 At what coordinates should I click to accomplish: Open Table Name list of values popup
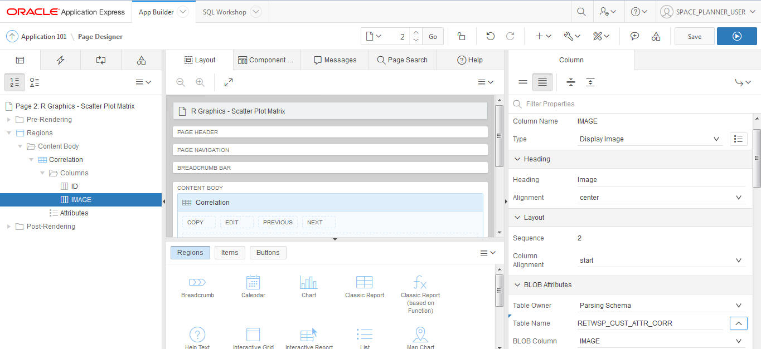(739, 323)
